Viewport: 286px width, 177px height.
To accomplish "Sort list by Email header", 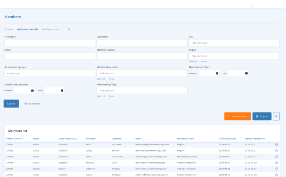I will pyautogui.click(x=138, y=139).
